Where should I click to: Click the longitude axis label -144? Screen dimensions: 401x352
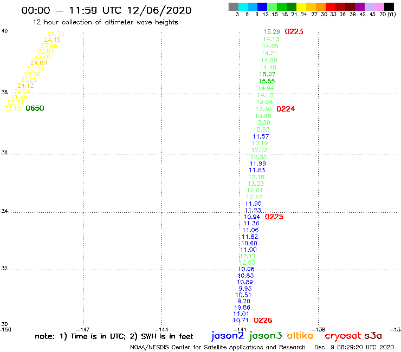tap(161, 329)
